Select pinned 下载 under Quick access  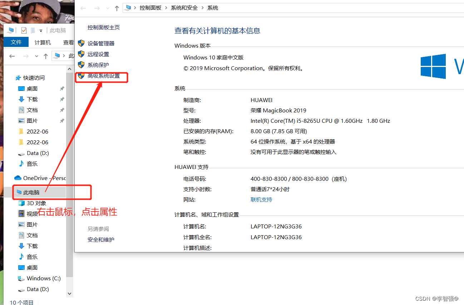click(32, 99)
